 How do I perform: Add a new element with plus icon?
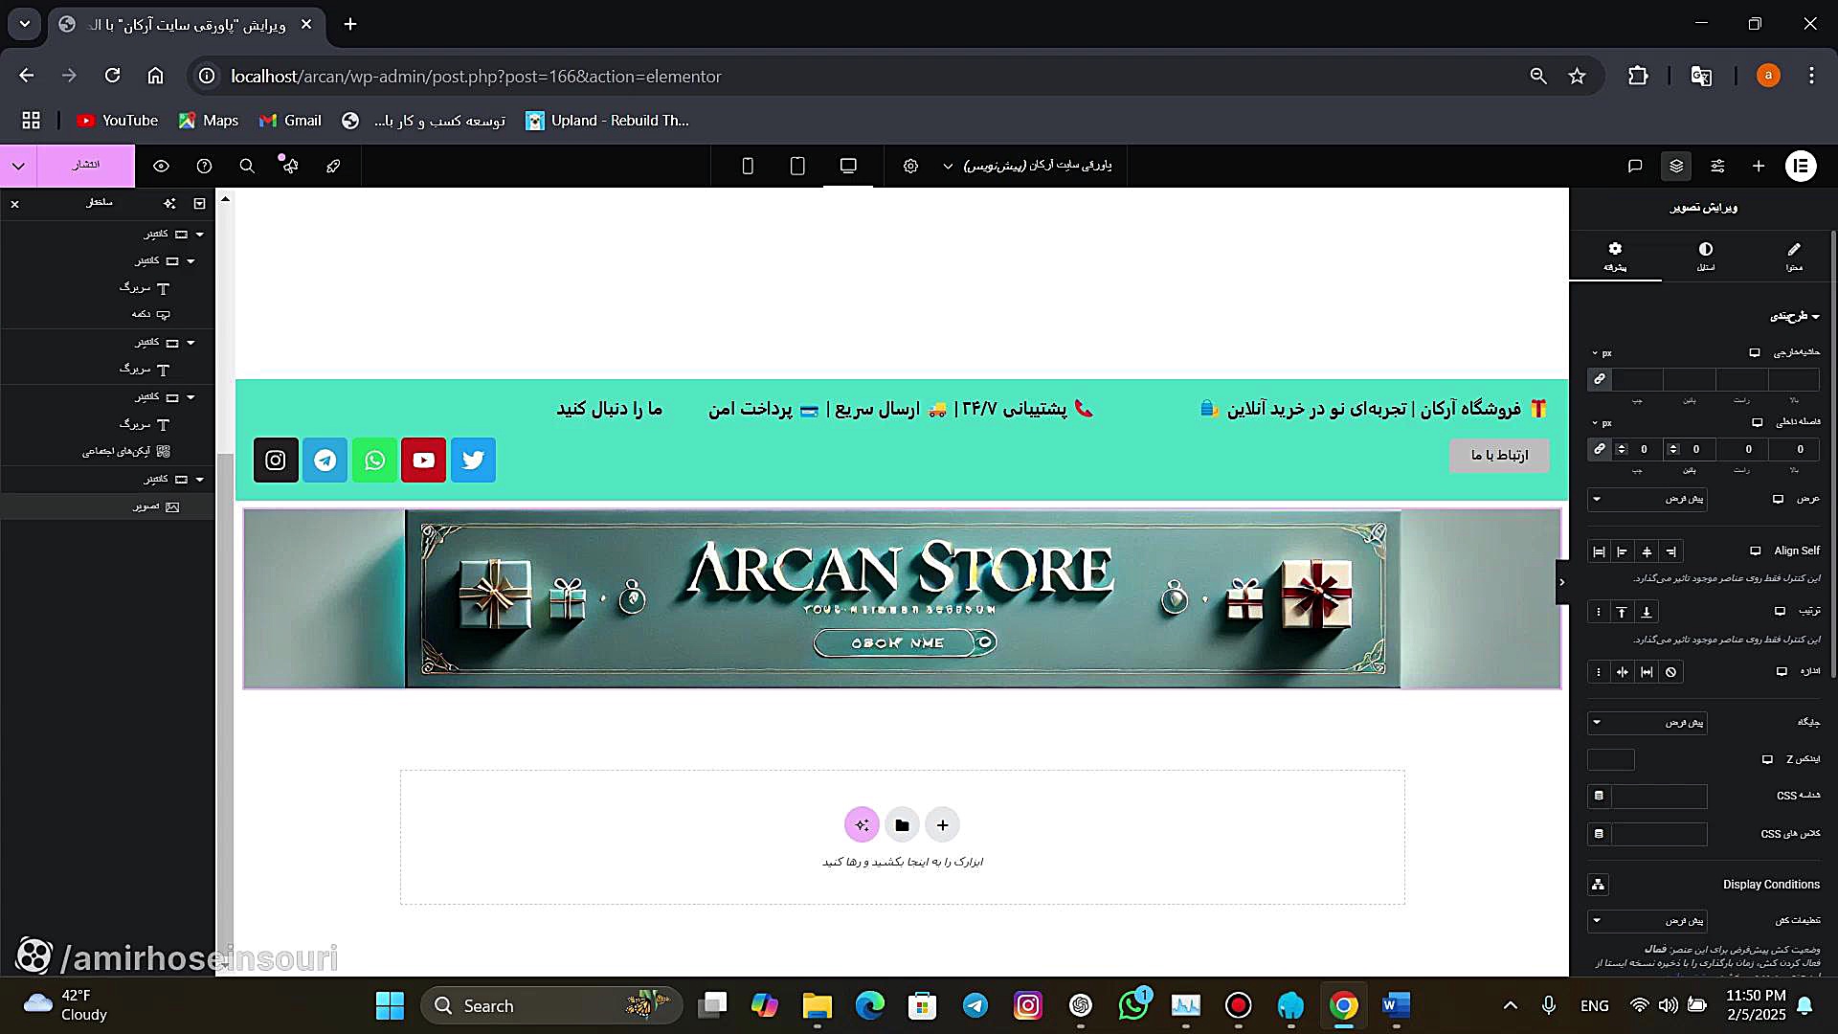click(x=1759, y=166)
